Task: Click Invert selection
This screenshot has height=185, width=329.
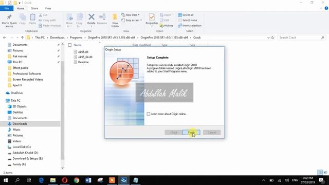Action: click(190, 25)
